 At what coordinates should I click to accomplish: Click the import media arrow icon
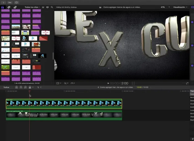[3, 2]
